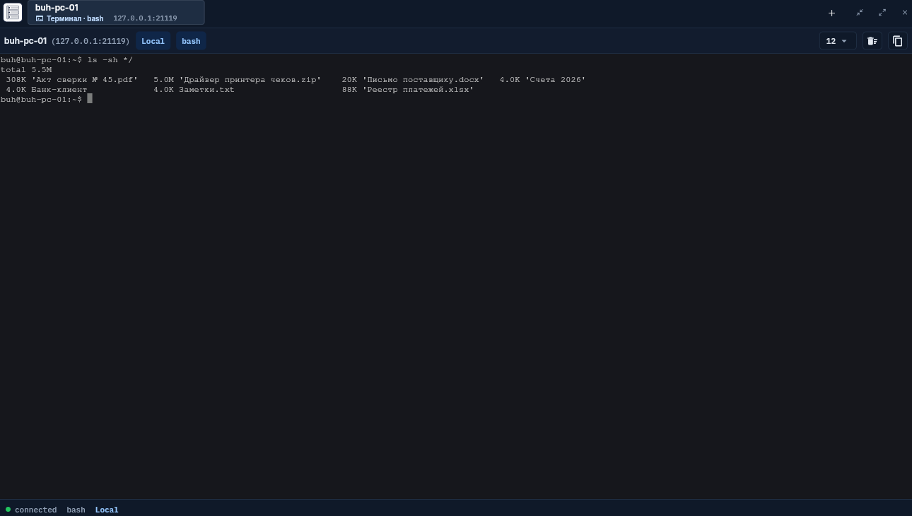Click the 'Драйвер принтера чеков.zip' filename
This screenshot has width=912, height=516.
click(x=250, y=80)
